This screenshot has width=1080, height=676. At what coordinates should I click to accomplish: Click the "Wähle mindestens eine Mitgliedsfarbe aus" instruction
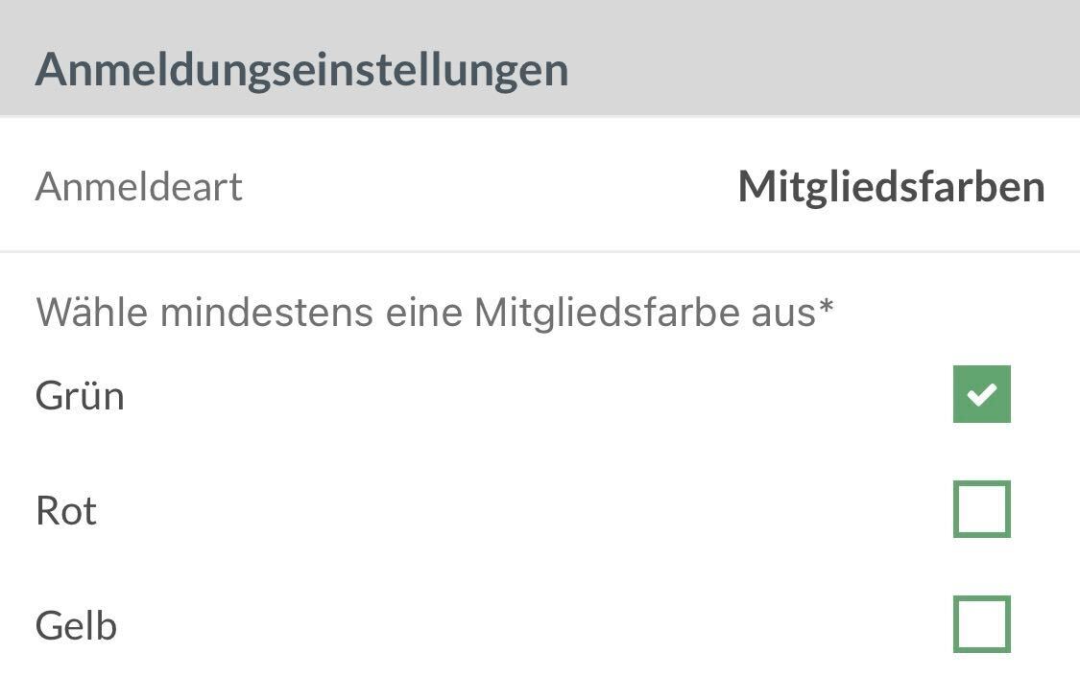click(x=424, y=313)
